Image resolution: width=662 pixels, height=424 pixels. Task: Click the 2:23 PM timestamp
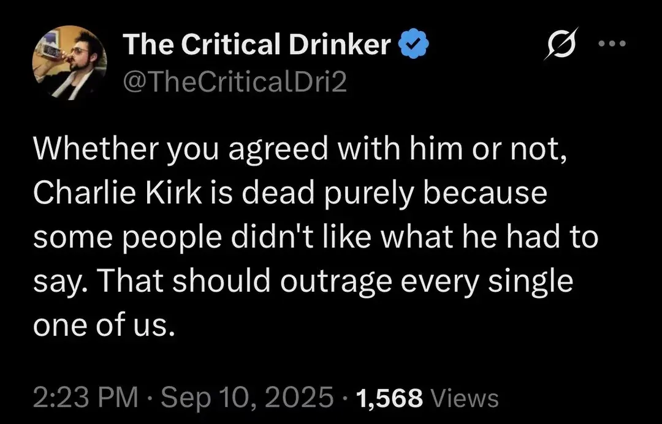click(85, 396)
